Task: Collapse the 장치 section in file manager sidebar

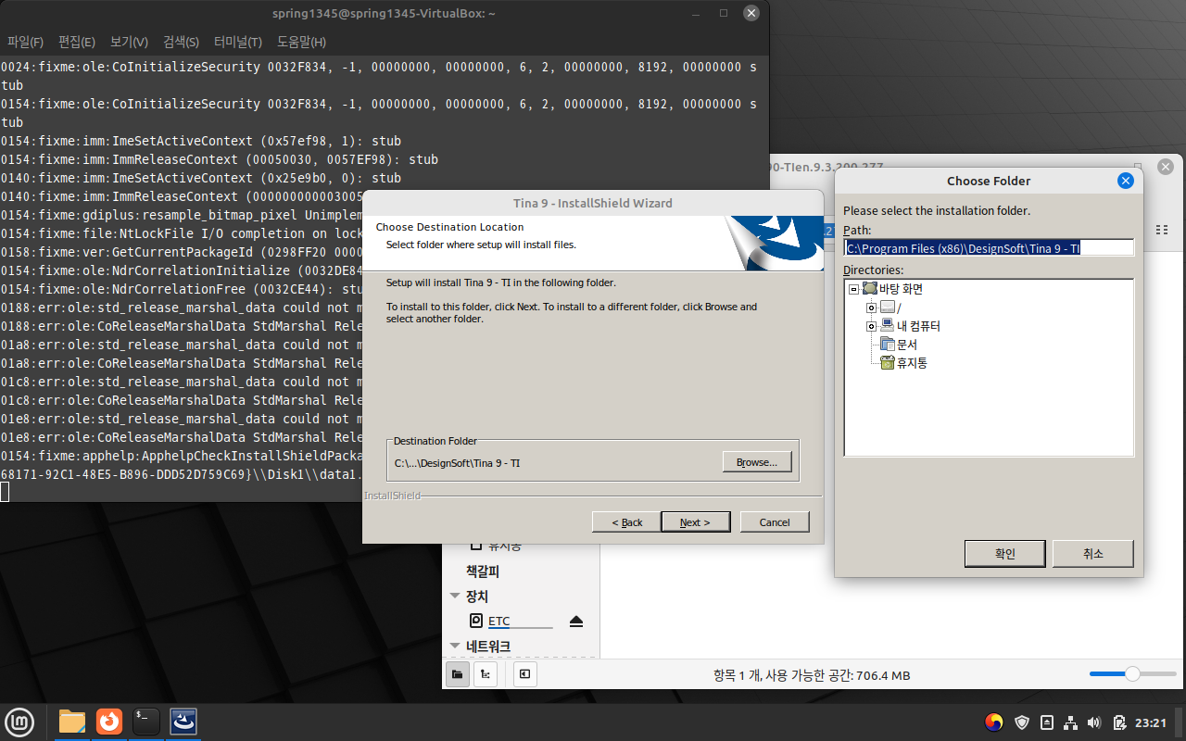Action: tap(455, 597)
